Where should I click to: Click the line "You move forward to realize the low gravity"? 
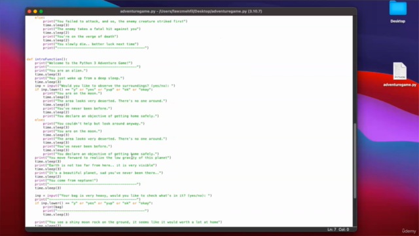click(x=103, y=157)
